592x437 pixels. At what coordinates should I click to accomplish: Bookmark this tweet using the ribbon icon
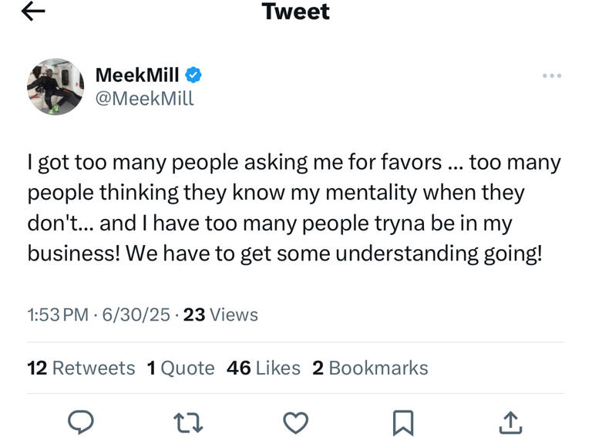(403, 422)
